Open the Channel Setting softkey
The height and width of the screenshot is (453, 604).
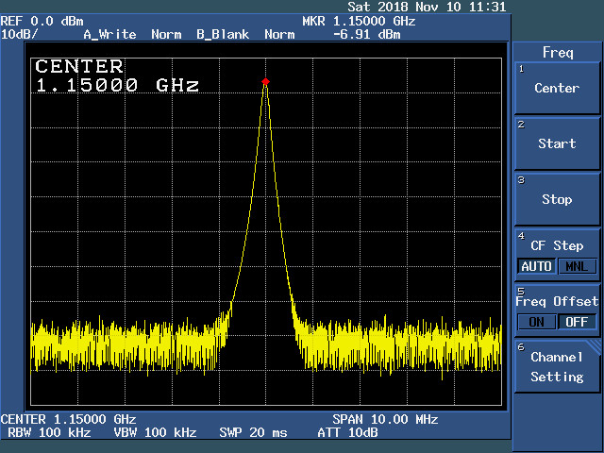point(557,367)
